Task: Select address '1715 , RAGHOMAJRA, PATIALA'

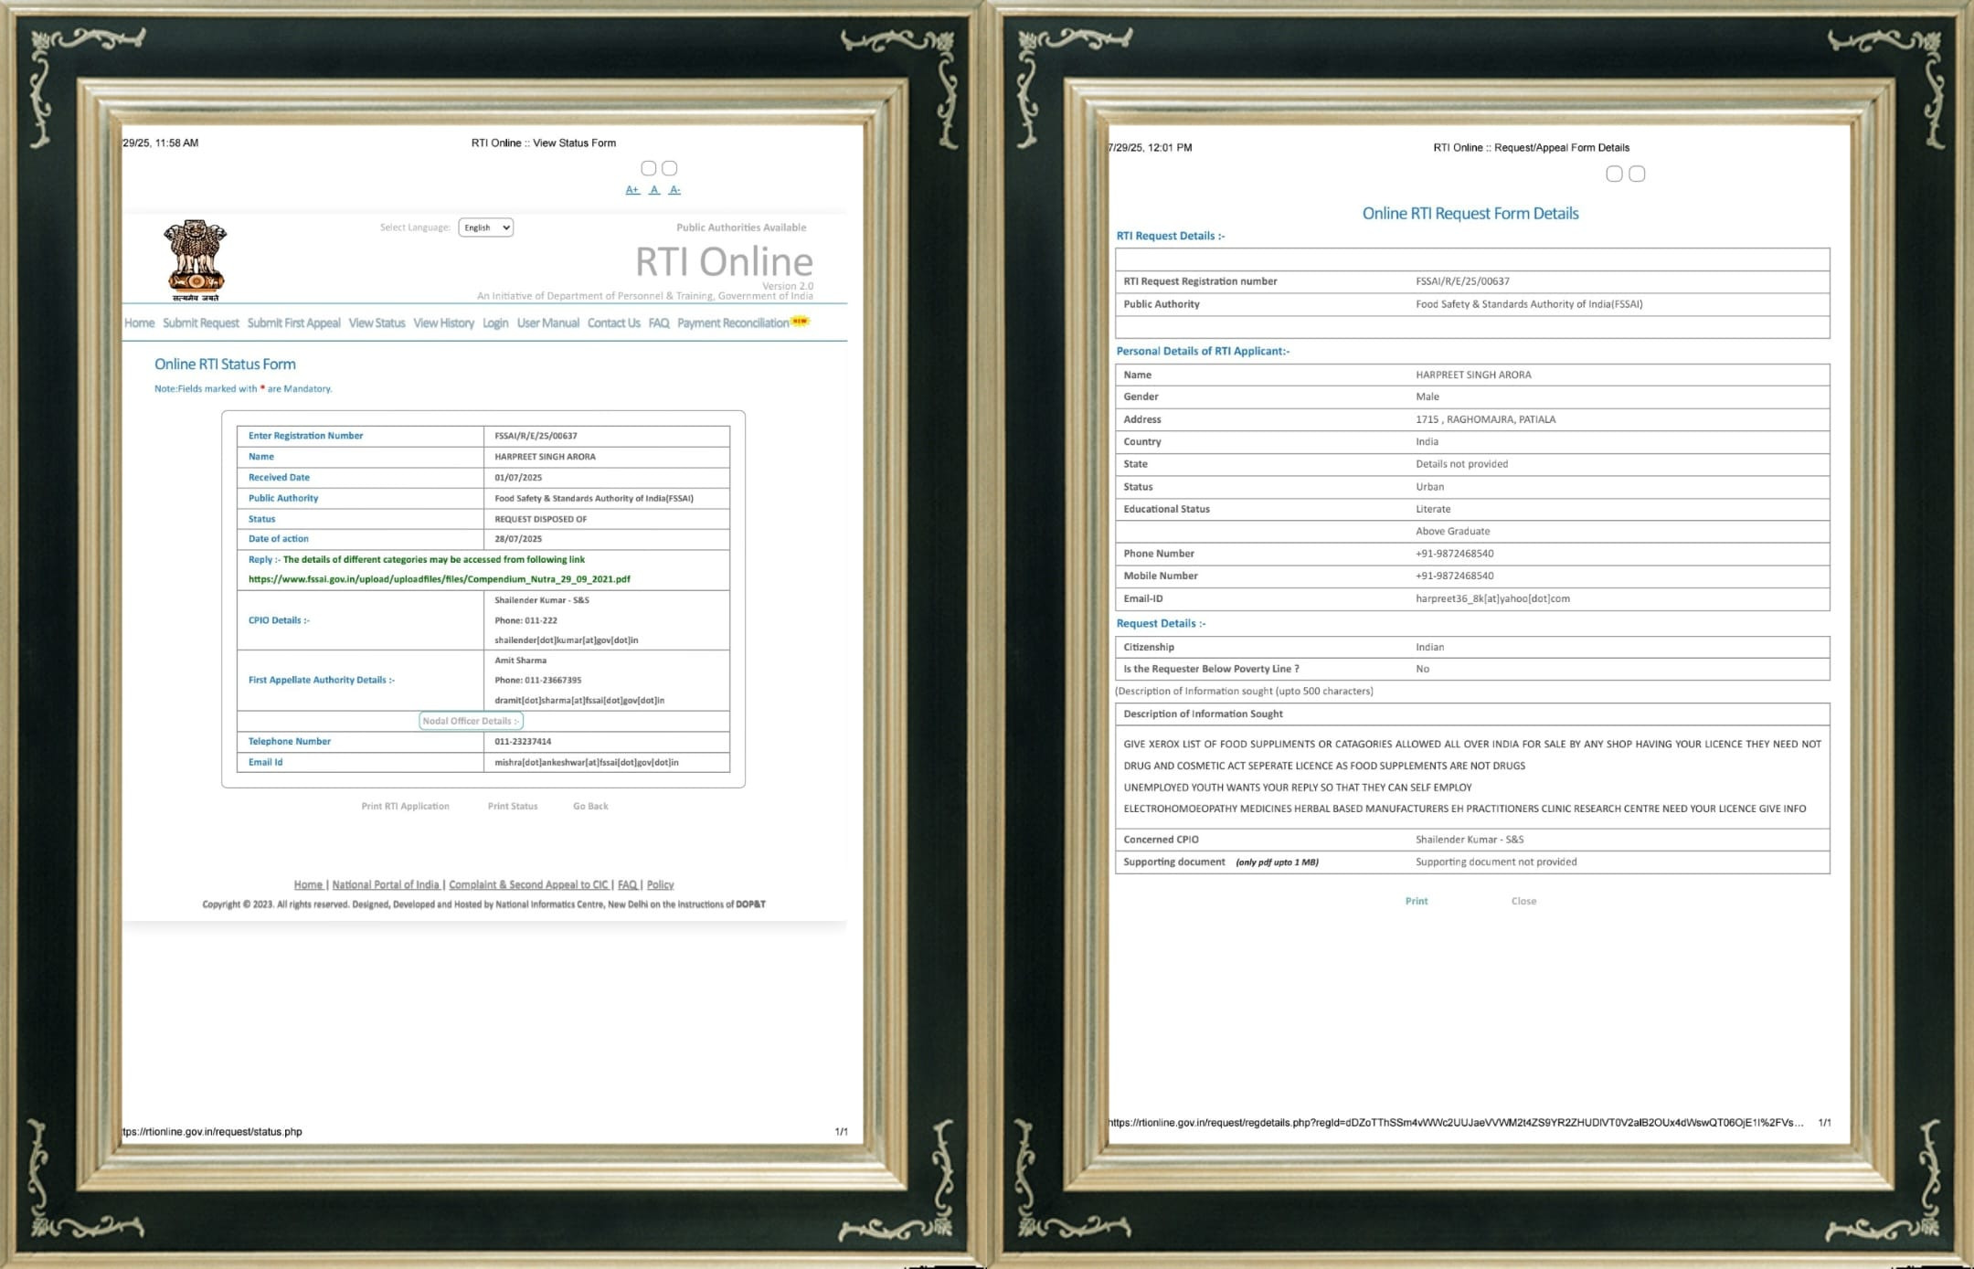Action: point(1485,419)
